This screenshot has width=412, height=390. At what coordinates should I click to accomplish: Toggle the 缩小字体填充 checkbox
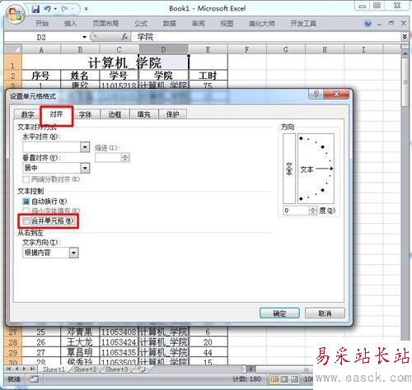point(26,211)
